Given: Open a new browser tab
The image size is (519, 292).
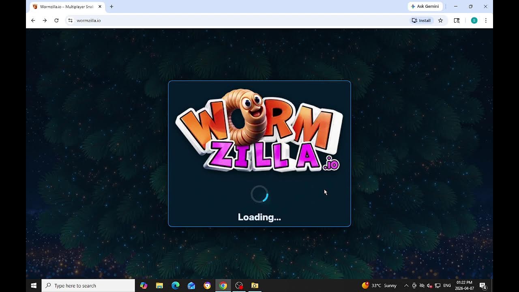Looking at the screenshot, I should coord(112,6).
